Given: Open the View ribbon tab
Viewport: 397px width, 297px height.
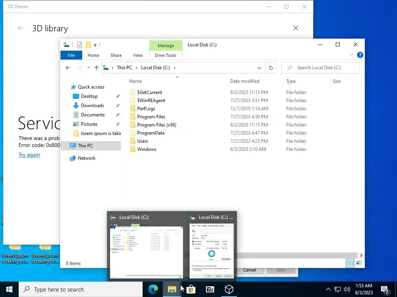Looking at the screenshot, I should (x=138, y=55).
